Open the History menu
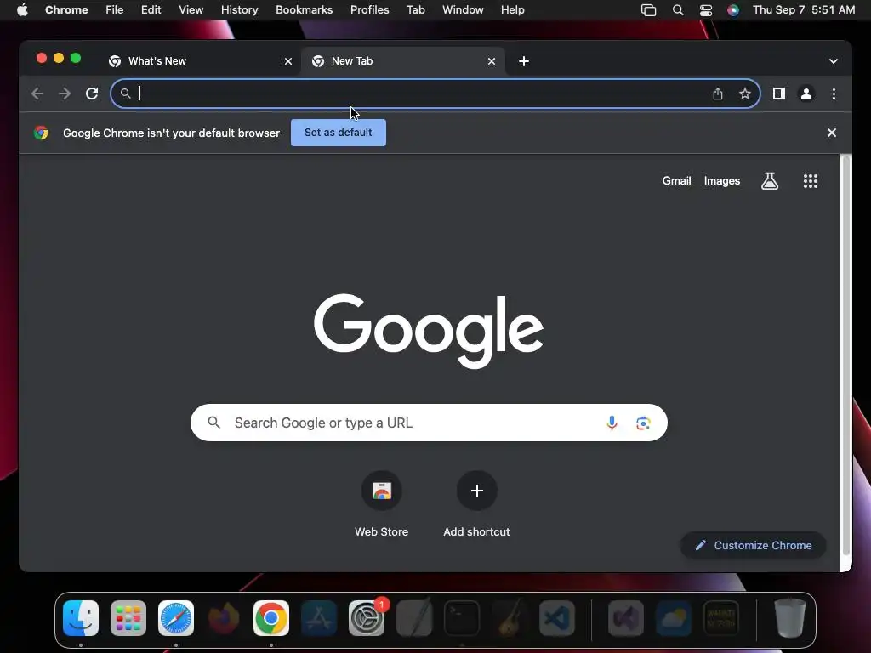This screenshot has height=653, width=871. pyautogui.click(x=239, y=10)
